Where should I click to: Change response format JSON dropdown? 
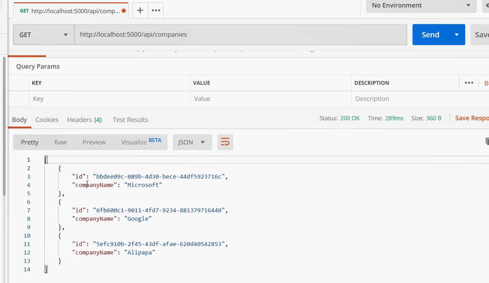pos(192,142)
